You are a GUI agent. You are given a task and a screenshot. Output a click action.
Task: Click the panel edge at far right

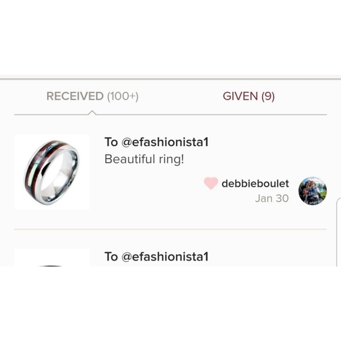339,232
